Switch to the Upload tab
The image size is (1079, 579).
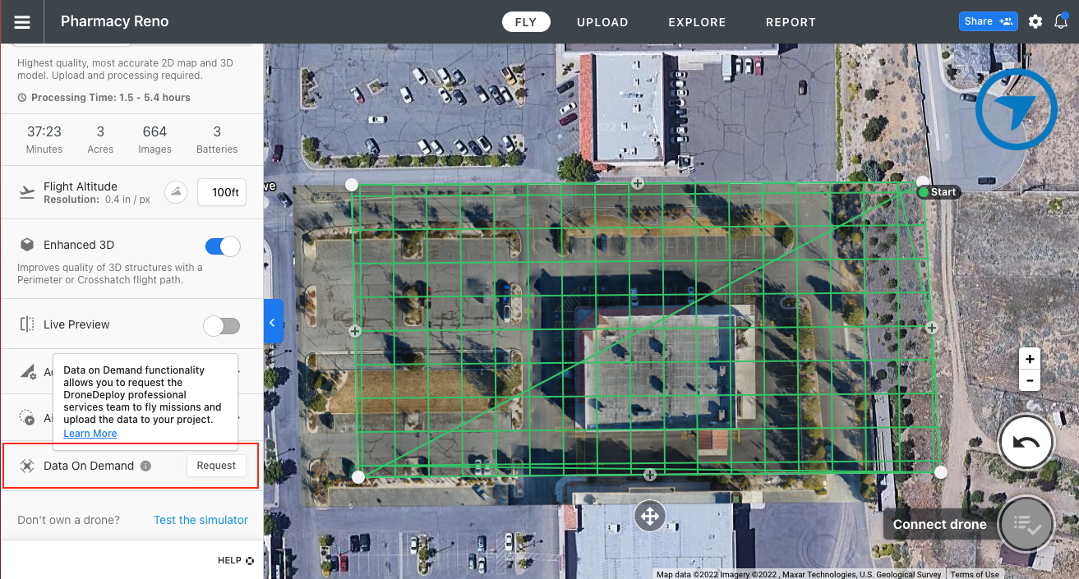click(x=602, y=22)
